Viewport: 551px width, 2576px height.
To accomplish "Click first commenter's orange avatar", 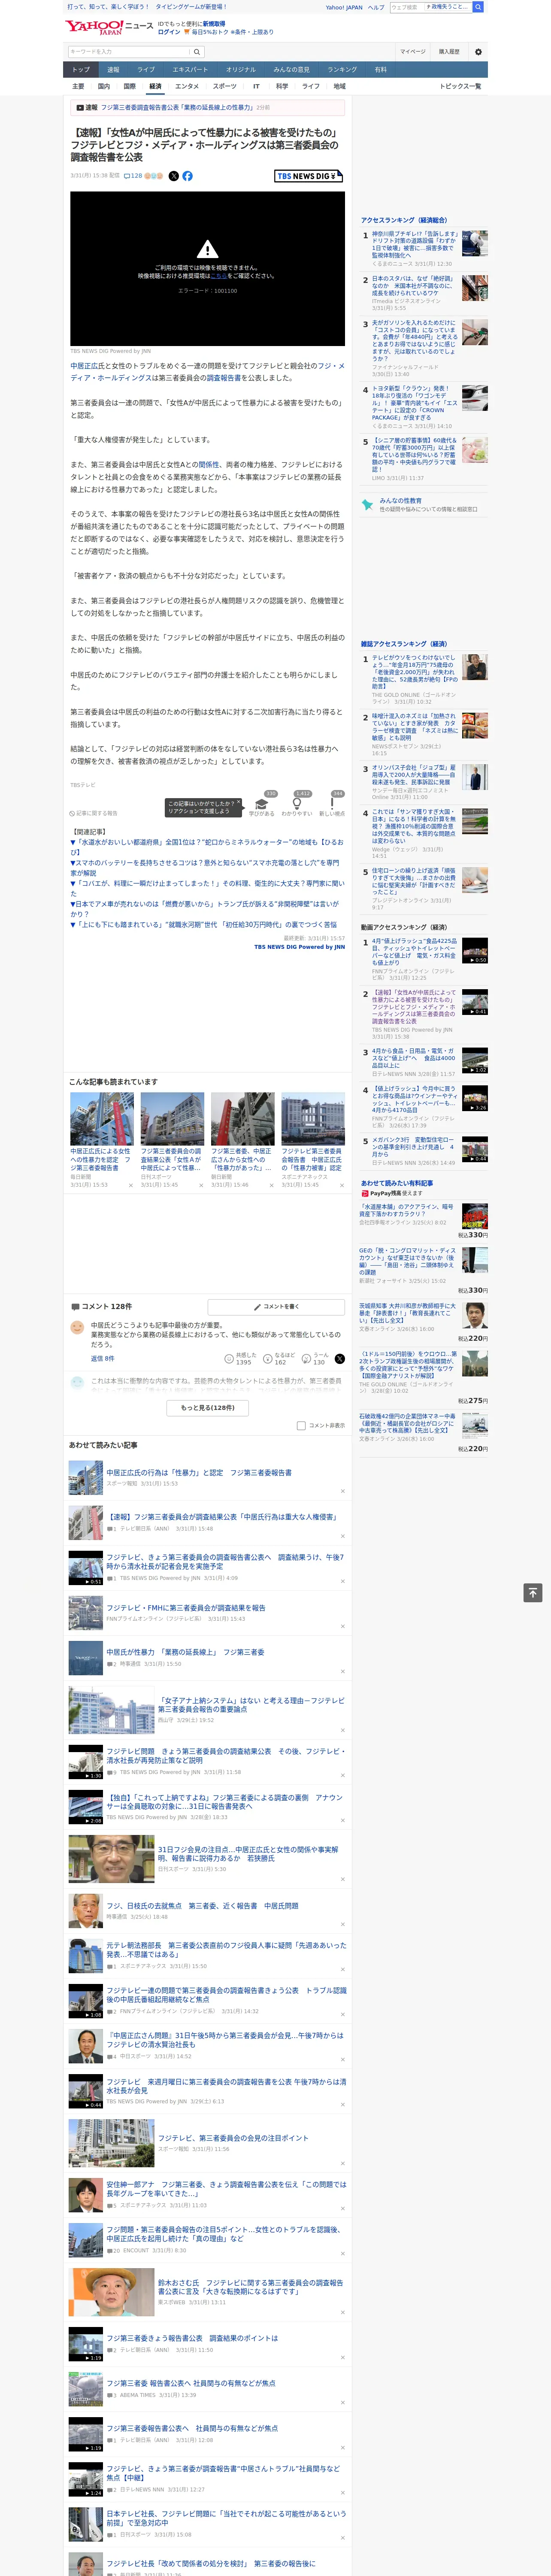I will pos(77,1327).
